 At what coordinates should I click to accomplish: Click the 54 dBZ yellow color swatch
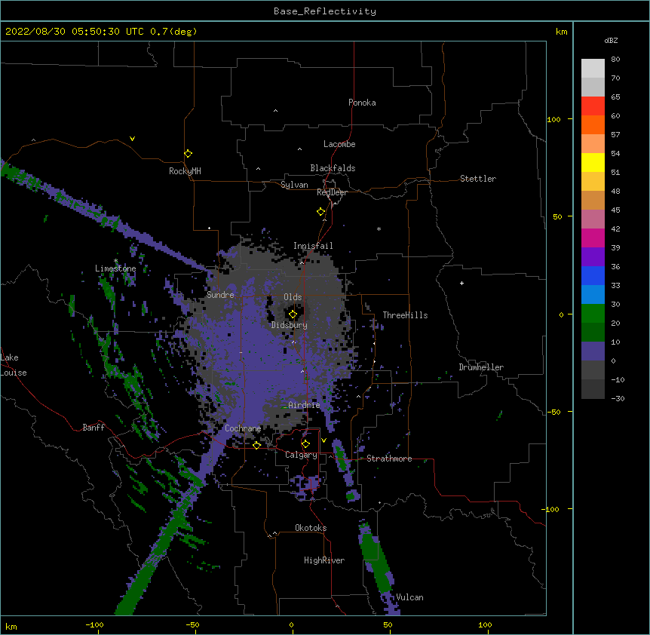[x=593, y=162]
